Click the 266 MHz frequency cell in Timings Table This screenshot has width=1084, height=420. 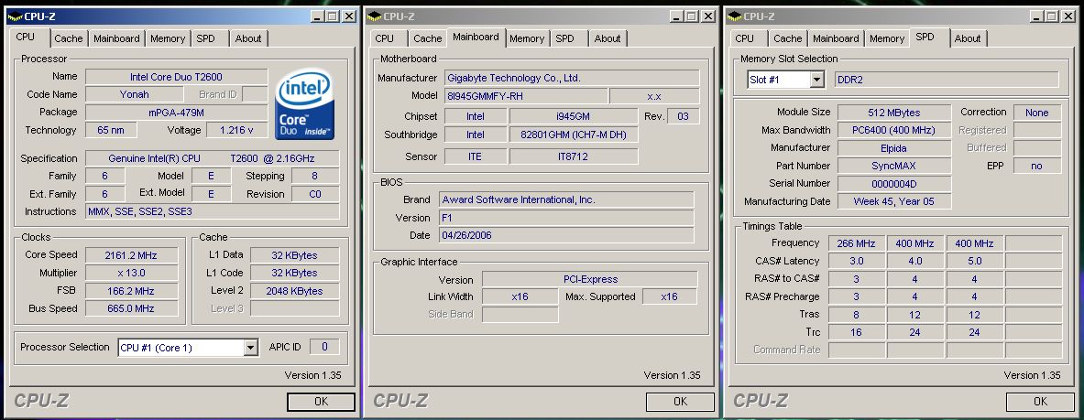coord(856,243)
